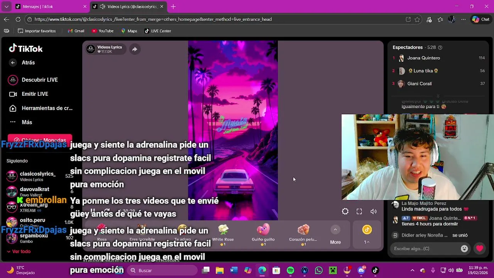
Task: Open Gmail bookmark
Action: [76, 31]
